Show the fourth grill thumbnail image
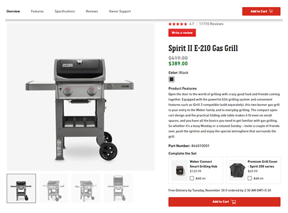The width and height of the screenshot is (288, 213). click(x=118, y=188)
